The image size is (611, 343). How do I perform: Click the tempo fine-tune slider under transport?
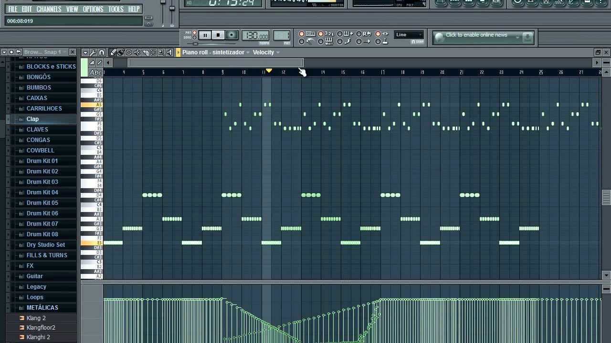(x=195, y=44)
